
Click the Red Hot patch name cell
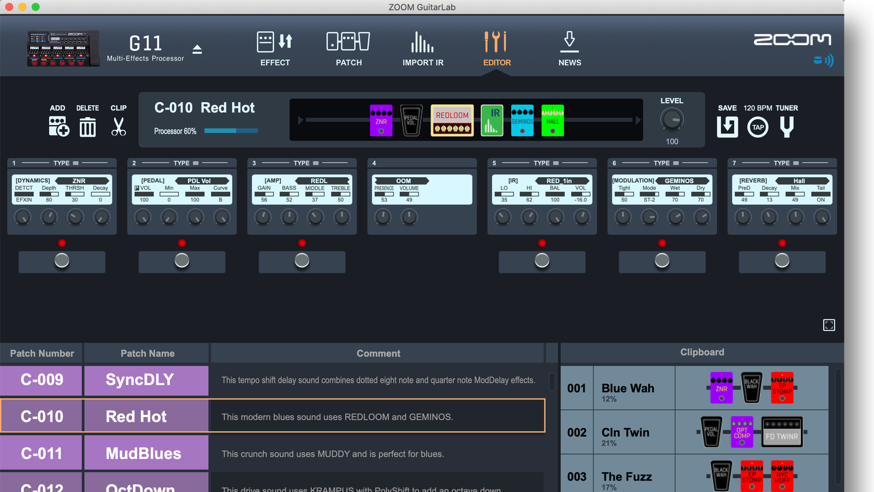coord(146,417)
